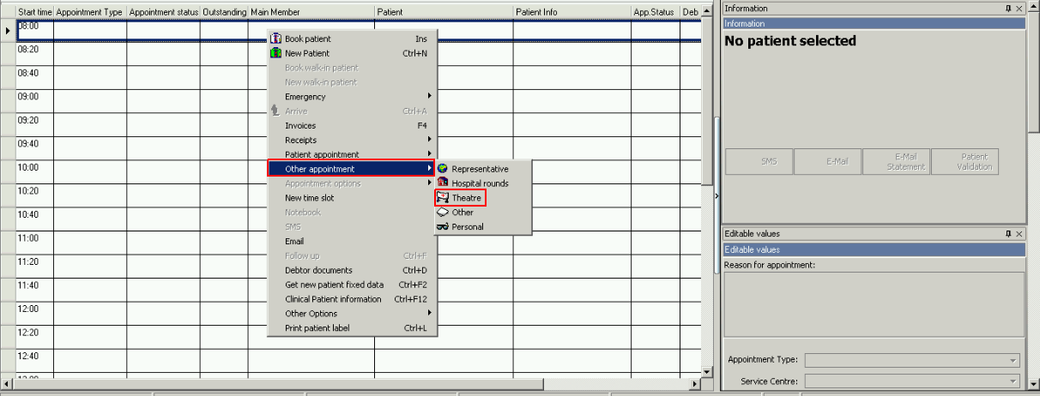The image size is (1040, 396).
Task: Select the Representative globe icon
Action: coord(443,169)
